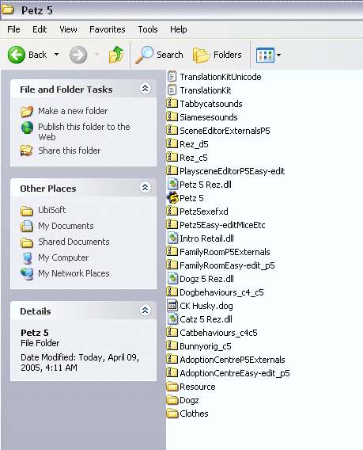Select the CK Husky.dog file icon

(x=172, y=306)
